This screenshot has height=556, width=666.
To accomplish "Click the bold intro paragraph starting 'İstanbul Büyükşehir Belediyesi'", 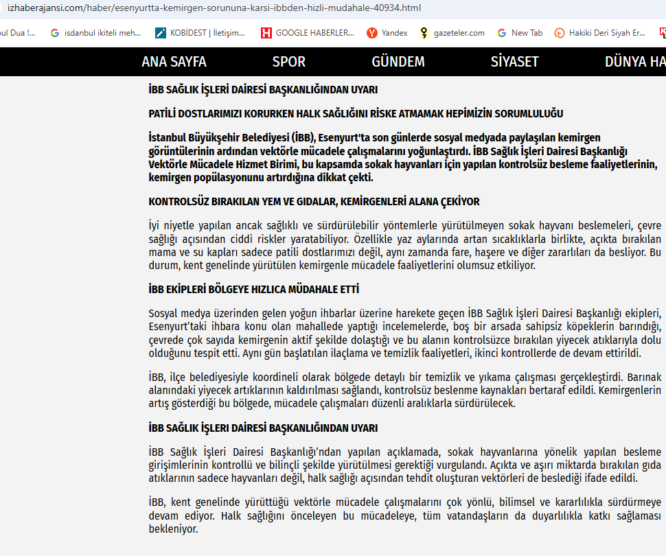I will pos(403,158).
